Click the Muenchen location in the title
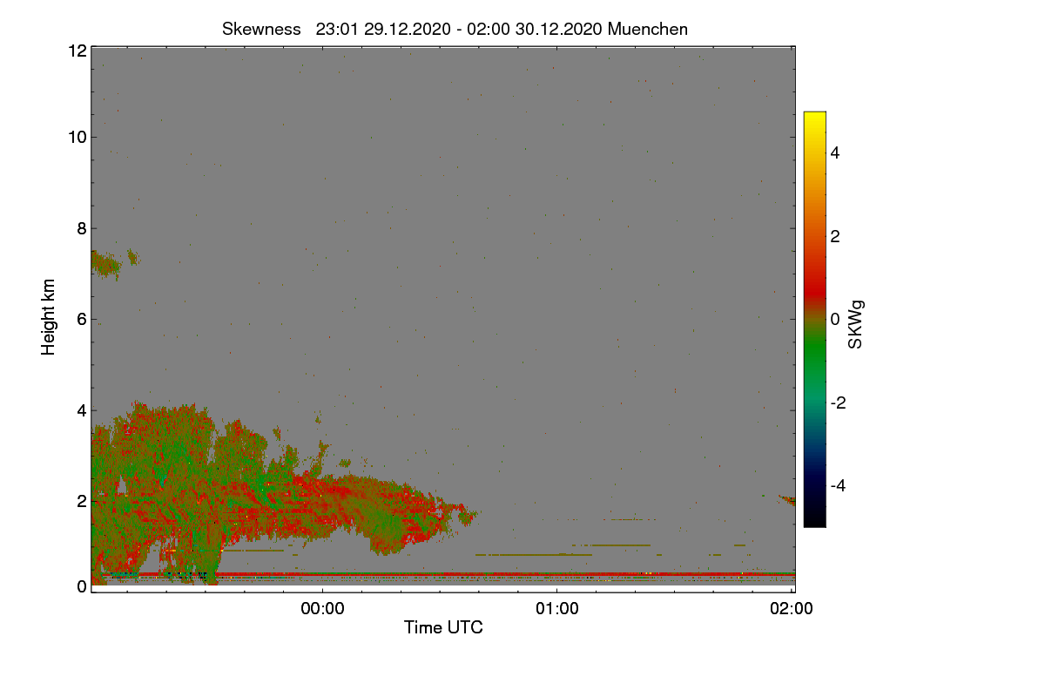This screenshot has height=697, width=1045. (648, 29)
